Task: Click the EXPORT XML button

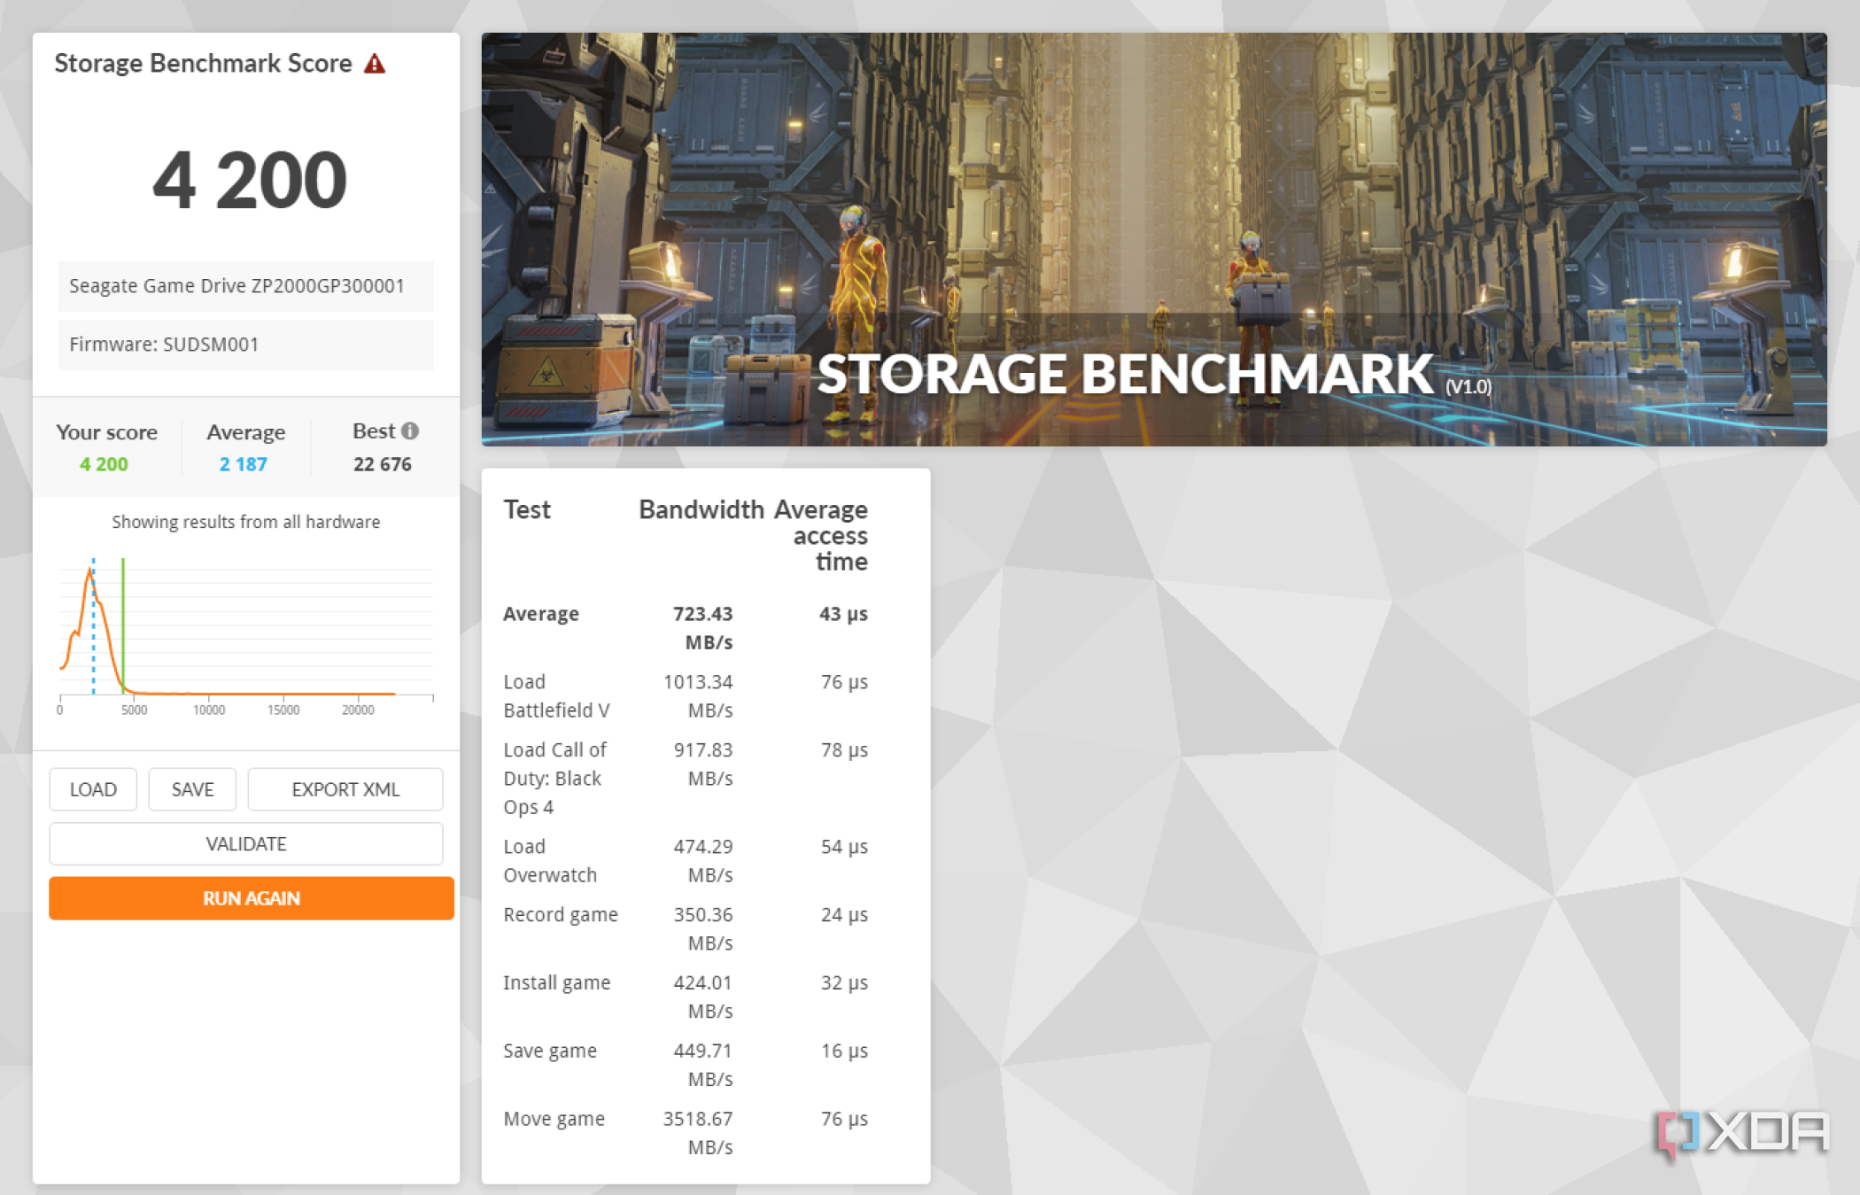Action: tap(345, 789)
